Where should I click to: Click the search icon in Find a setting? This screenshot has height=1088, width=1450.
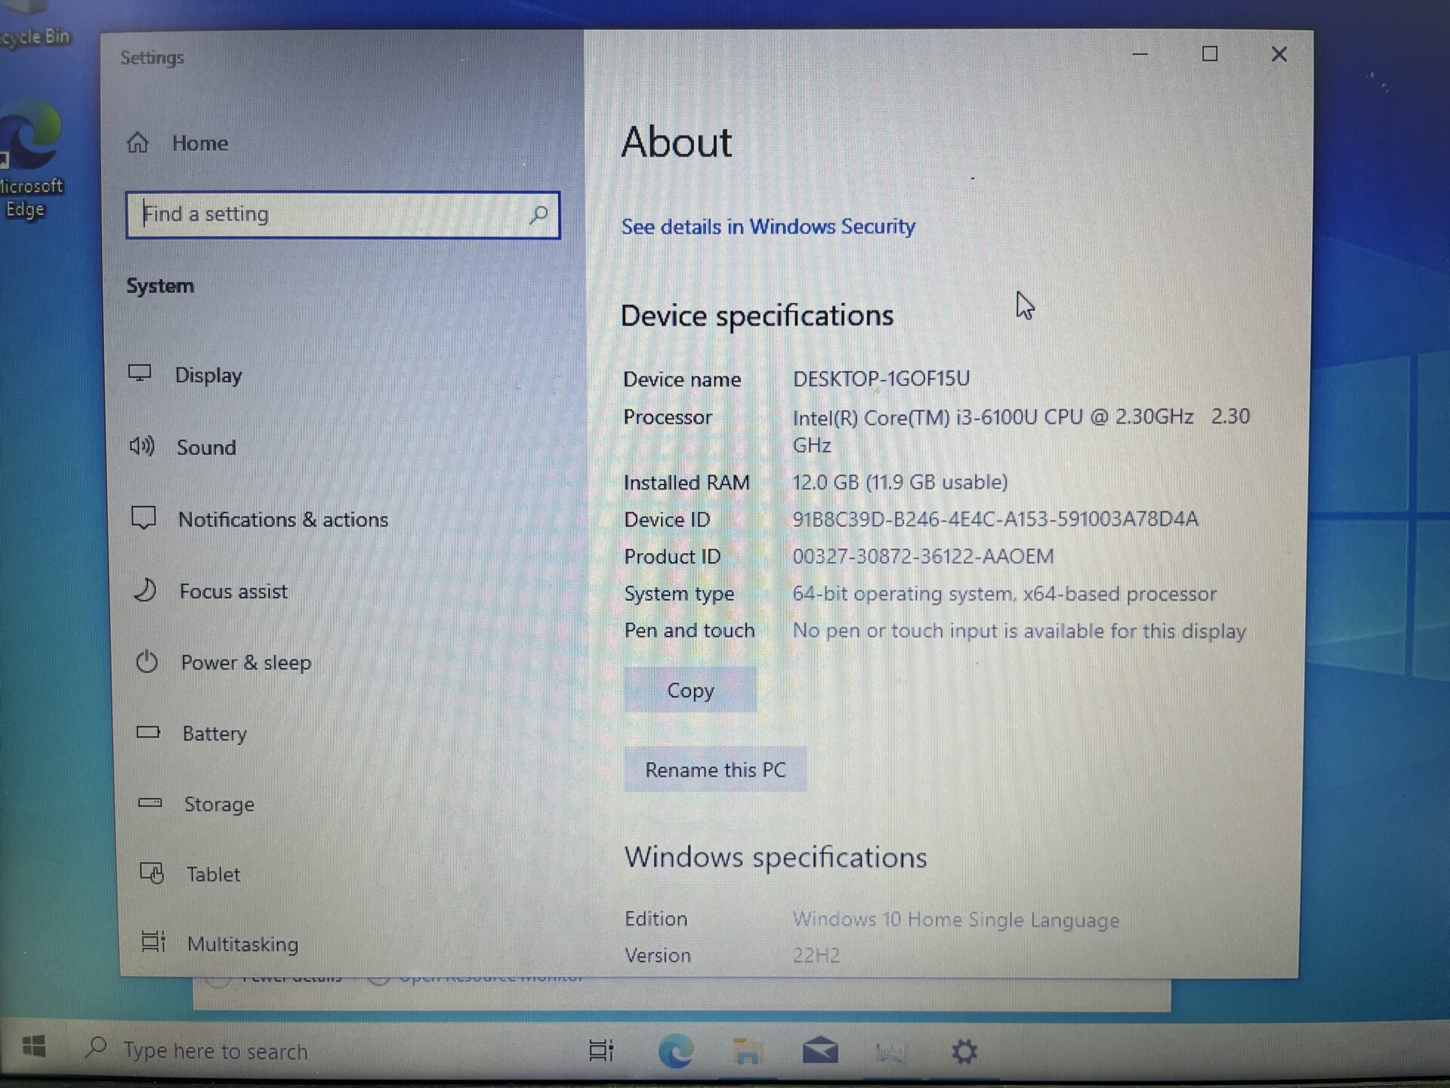538,215
